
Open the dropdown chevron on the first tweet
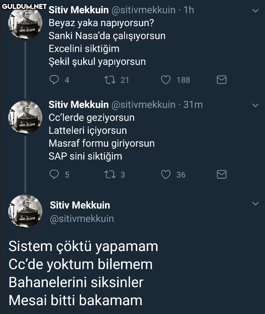(x=256, y=11)
